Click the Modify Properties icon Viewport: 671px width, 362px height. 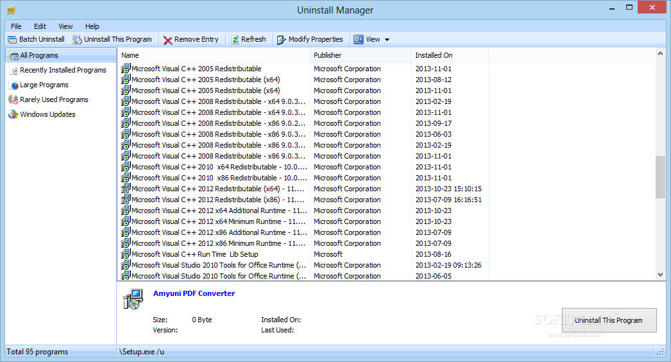pos(281,40)
